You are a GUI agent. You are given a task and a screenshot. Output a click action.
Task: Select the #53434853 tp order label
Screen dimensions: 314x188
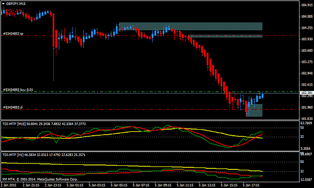pos(13,34)
